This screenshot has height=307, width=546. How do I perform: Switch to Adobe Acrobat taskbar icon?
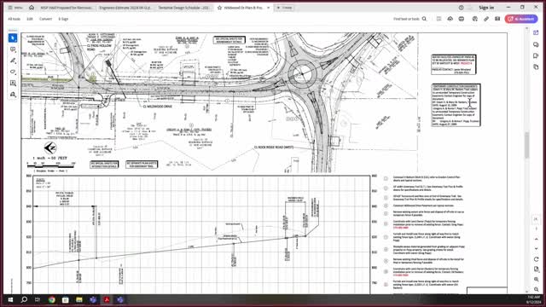(107, 299)
